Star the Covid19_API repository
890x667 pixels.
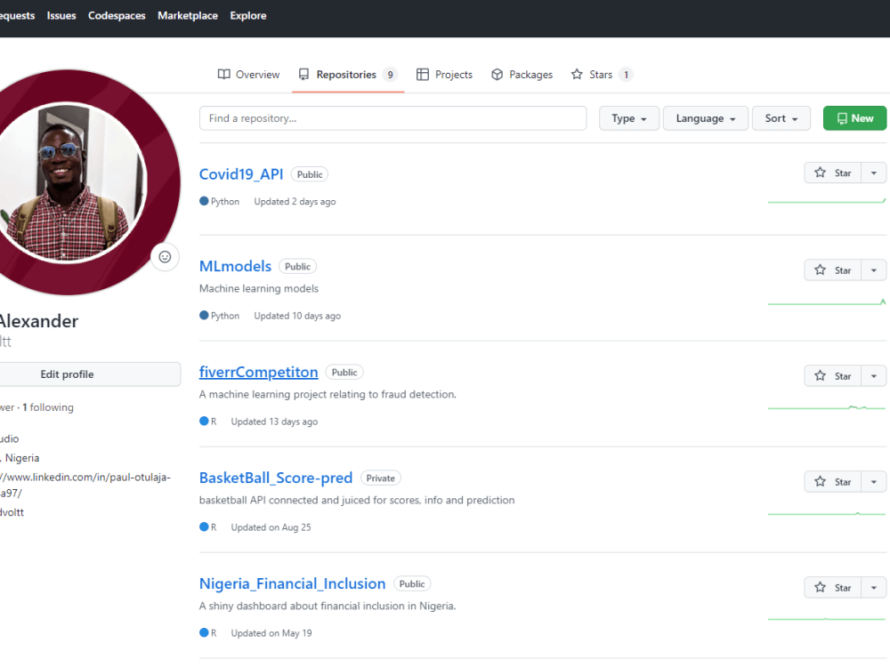833,173
